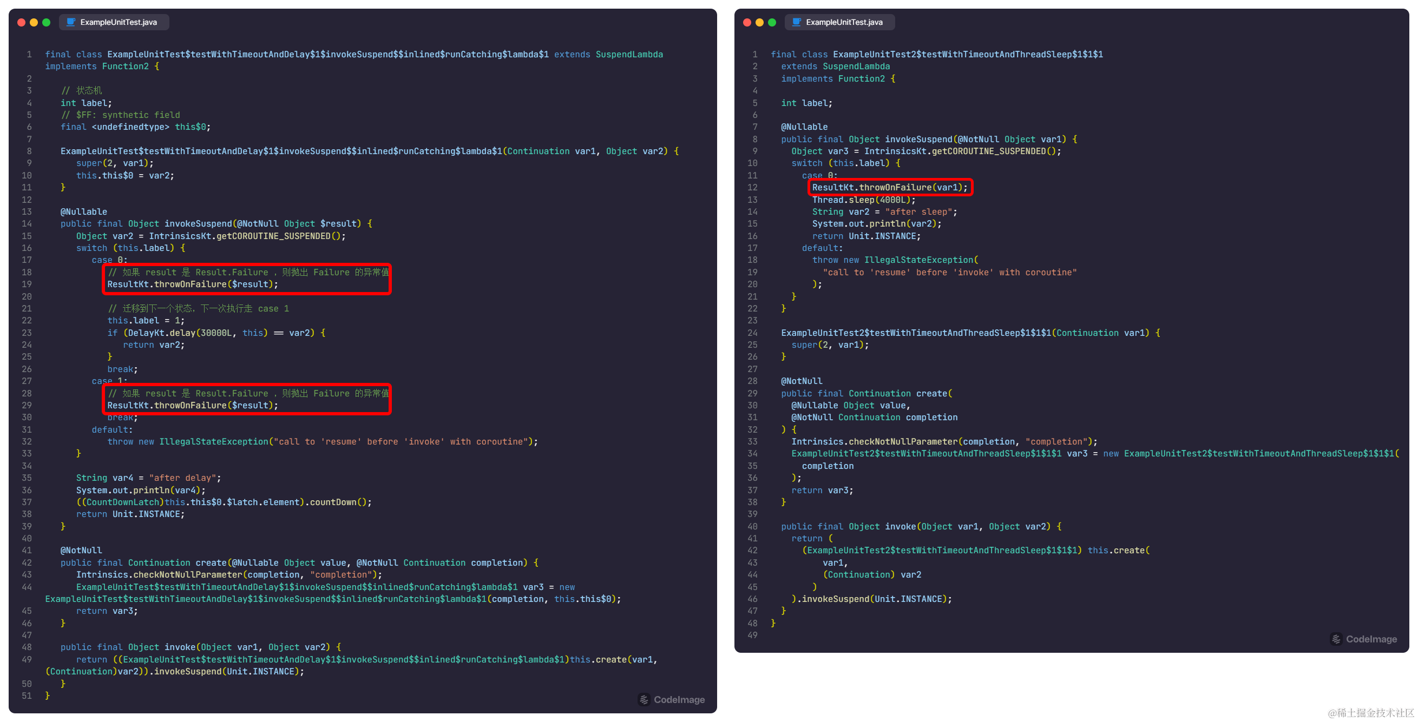Click the '// $FF: synthetic field' comment
This screenshot has height=722, width=1418.
tap(121, 115)
